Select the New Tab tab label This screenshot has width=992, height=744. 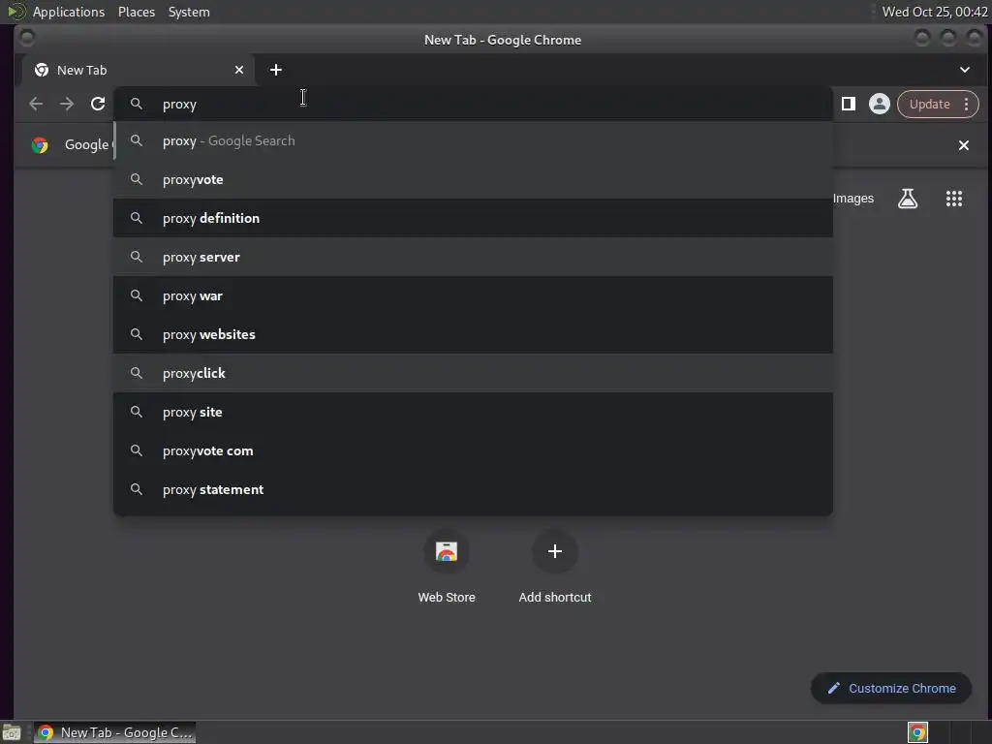pos(81,70)
